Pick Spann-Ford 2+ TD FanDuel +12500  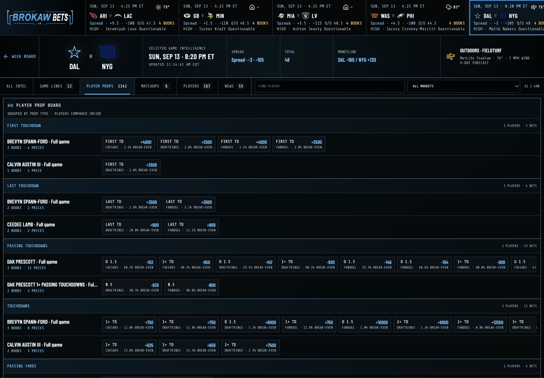(480, 325)
